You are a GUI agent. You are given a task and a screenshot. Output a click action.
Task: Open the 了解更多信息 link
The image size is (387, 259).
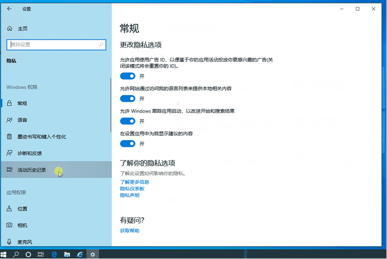point(135,182)
